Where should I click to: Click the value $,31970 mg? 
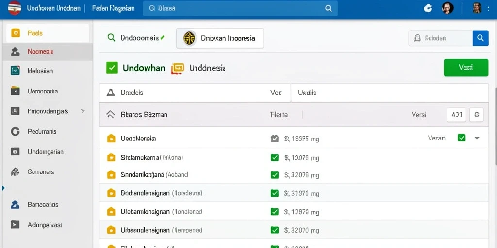[302, 193]
